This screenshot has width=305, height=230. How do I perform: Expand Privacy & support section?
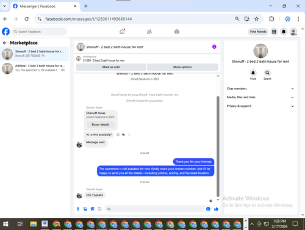click(260, 106)
